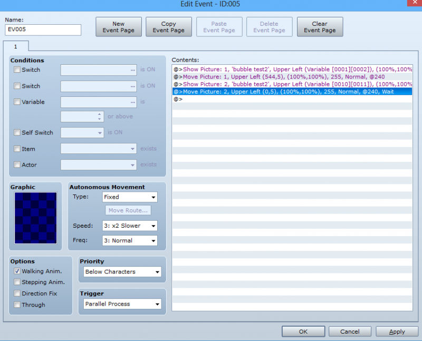Open the Autonomous Movement Type dropdown
Screen dimensions: 422x341
[x=130, y=197]
